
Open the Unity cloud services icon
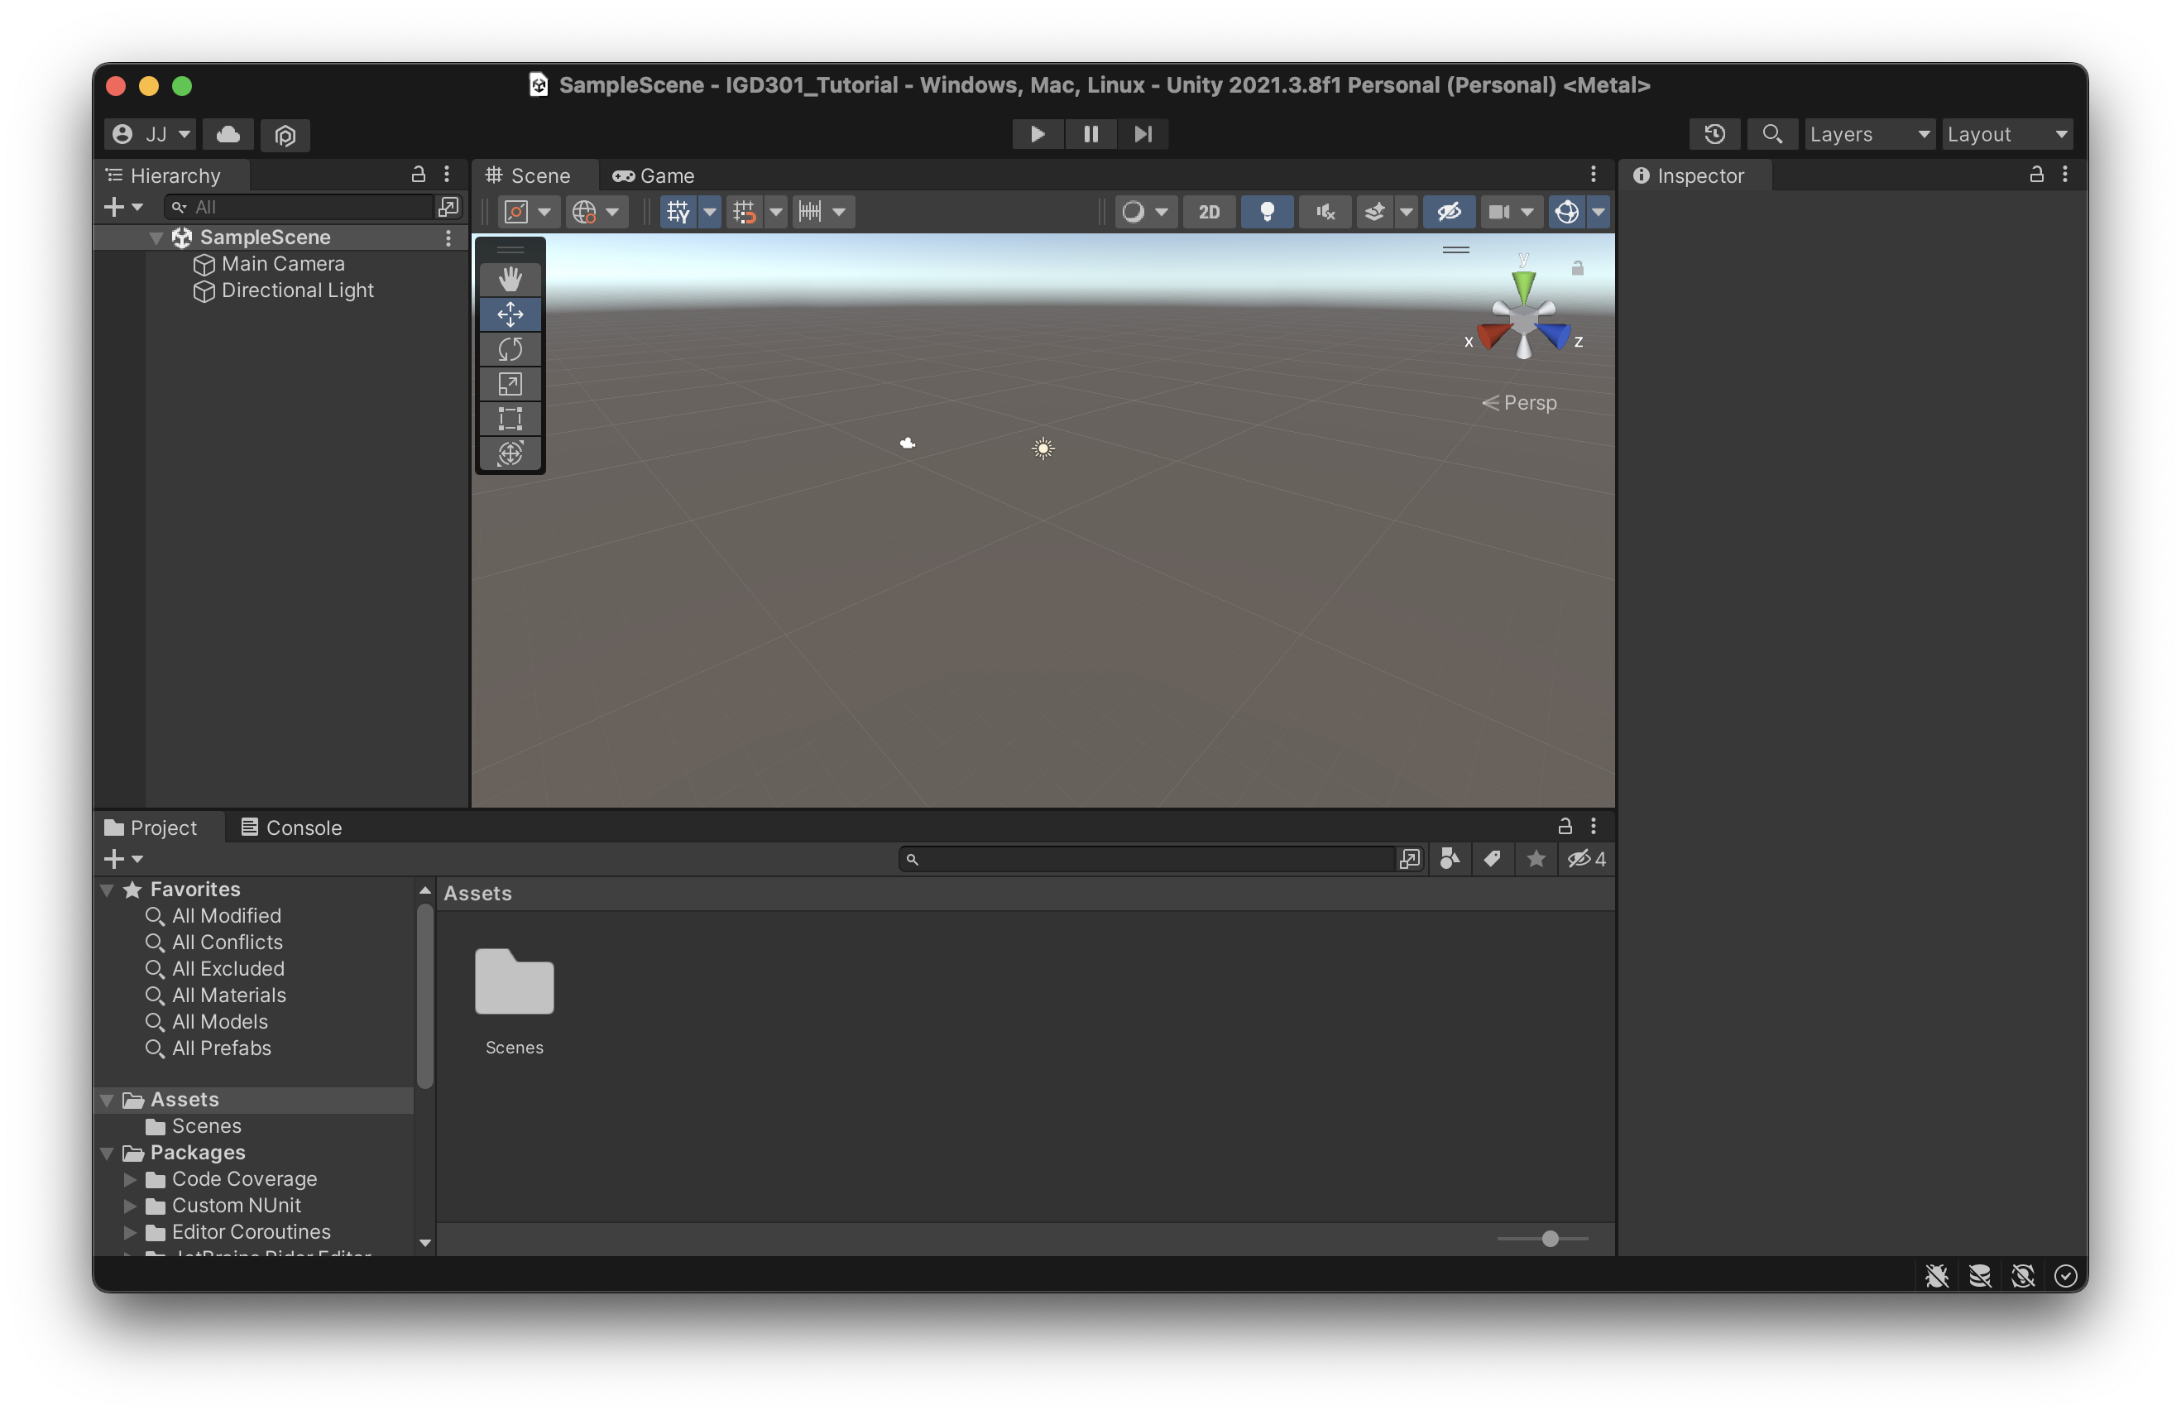click(x=228, y=135)
